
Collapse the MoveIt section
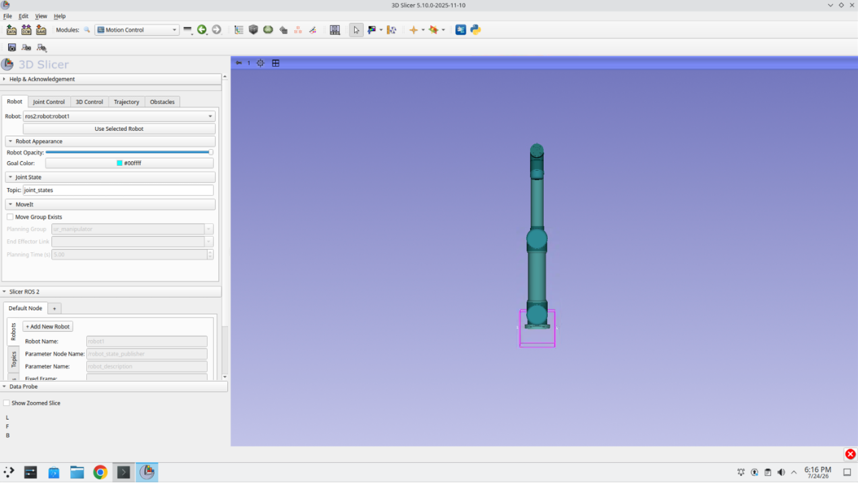point(111,204)
